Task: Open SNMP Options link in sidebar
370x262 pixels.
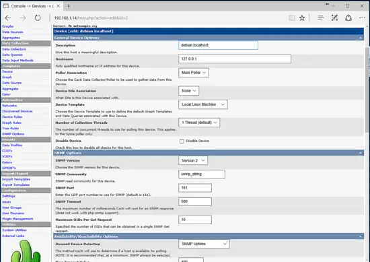Action: coord(13,134)
